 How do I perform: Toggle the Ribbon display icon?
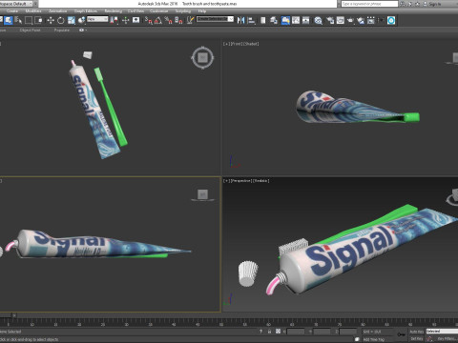click(285, 20)
